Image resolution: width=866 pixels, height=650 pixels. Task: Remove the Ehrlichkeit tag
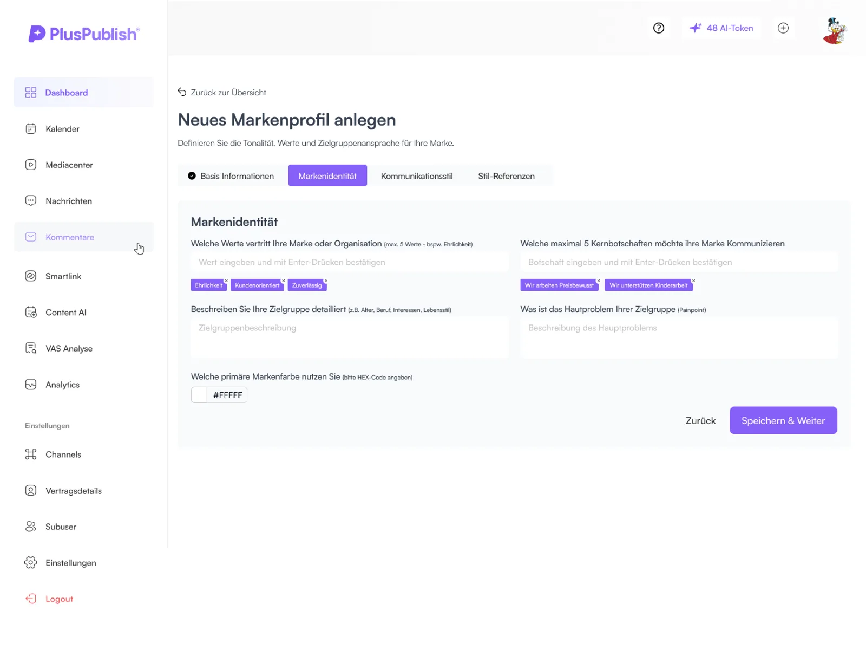pyautogui.click(x=226, y=281)
